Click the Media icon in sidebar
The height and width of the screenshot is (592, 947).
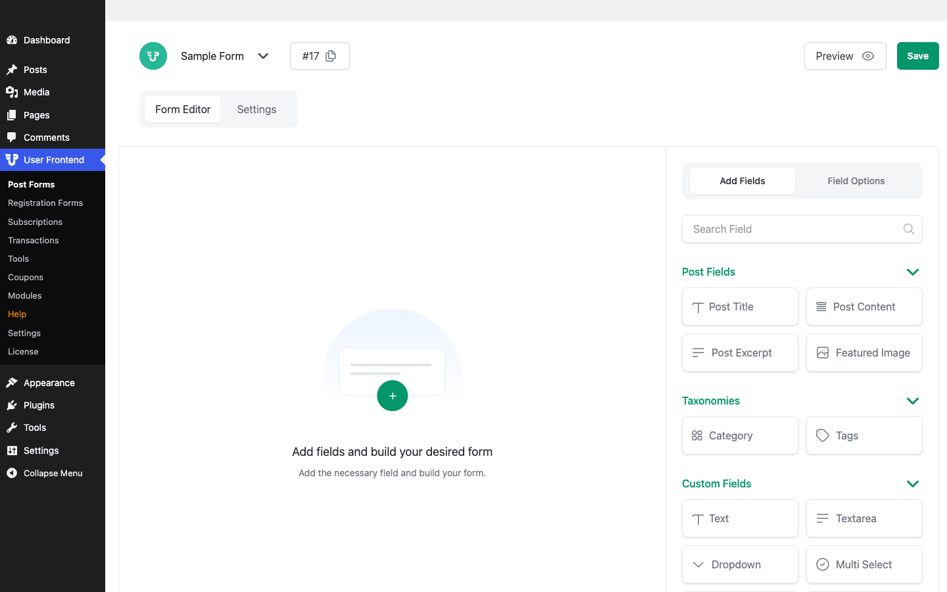point(12,92)
